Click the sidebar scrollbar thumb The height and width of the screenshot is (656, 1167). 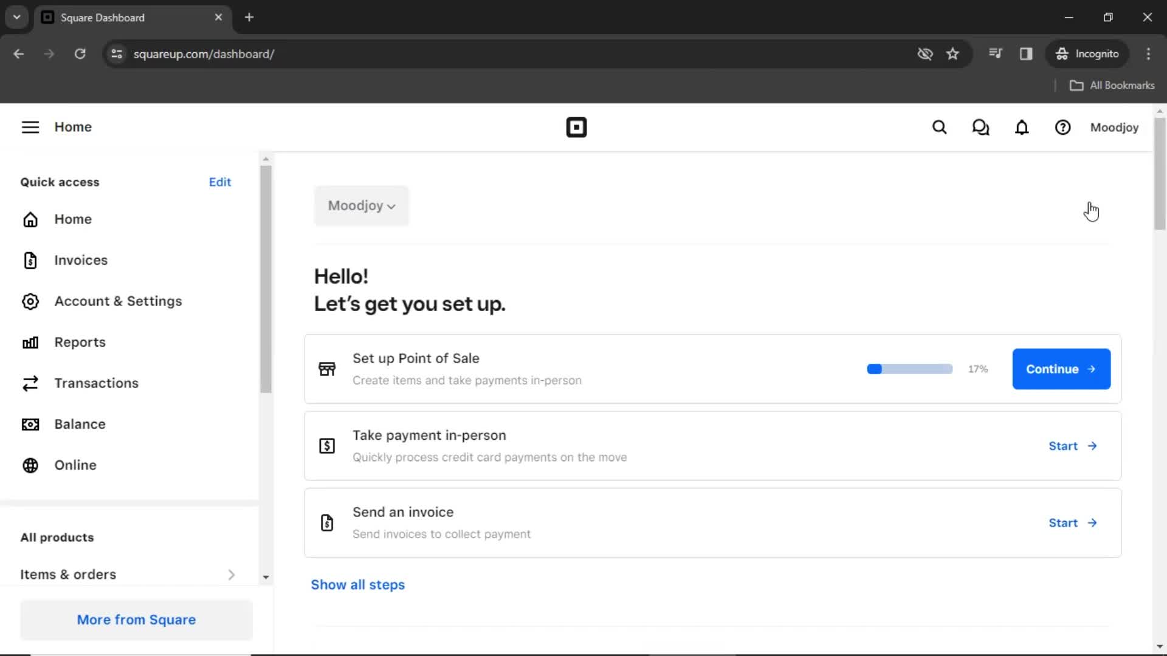(x=266, y=279)
